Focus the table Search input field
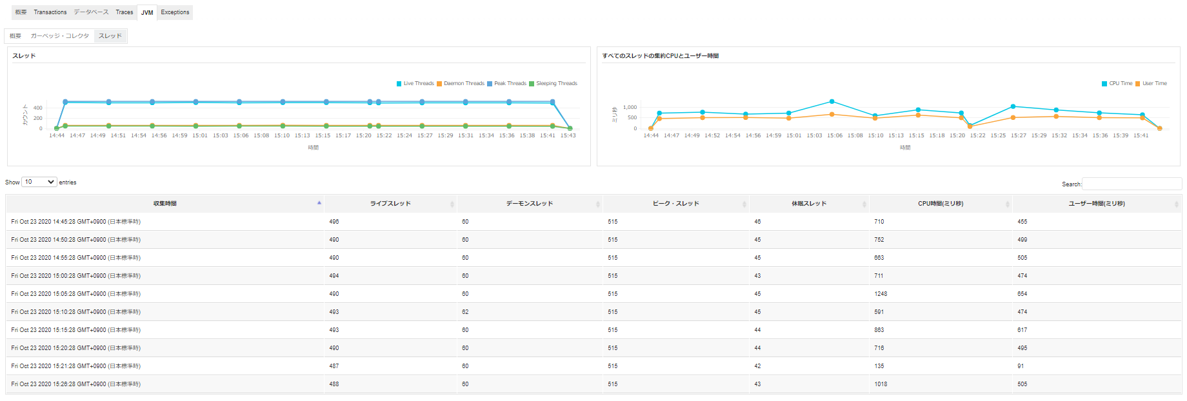This screenshot has width=1187, height=401. [x=1132, y=184]
